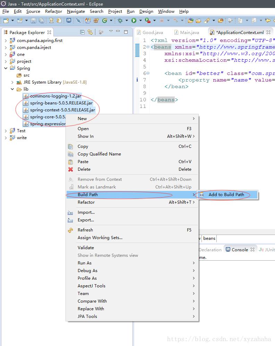This screenshot has width=275, height=346.
Task: Select the JUnit view tab
Action: click(267, 250)
